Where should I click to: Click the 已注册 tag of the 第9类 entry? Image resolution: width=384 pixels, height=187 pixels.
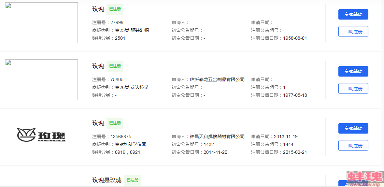[115, 123]
